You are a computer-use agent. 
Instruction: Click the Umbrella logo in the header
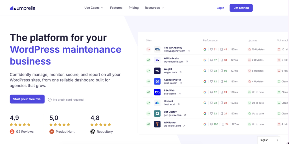[x=23, y=8]
